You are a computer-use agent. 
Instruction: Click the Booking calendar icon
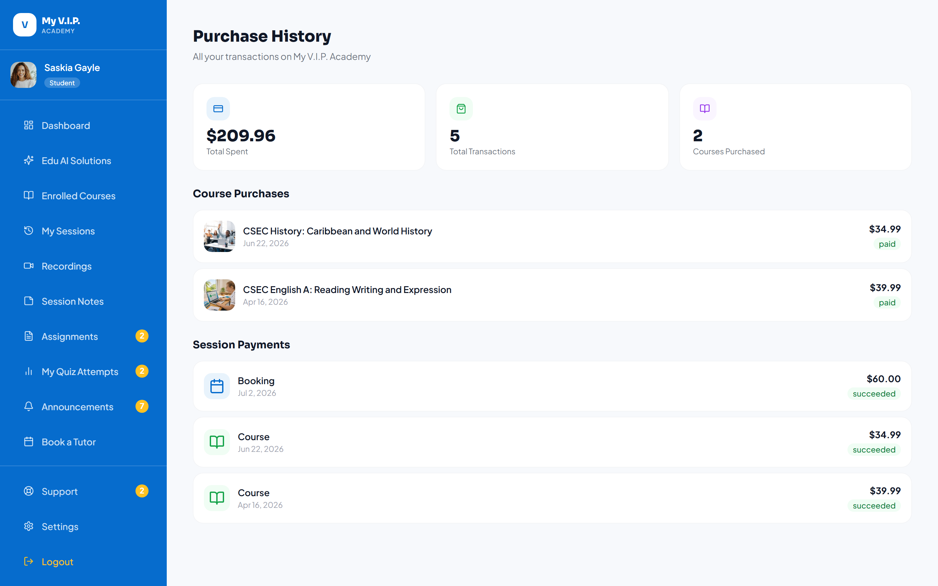217,386
